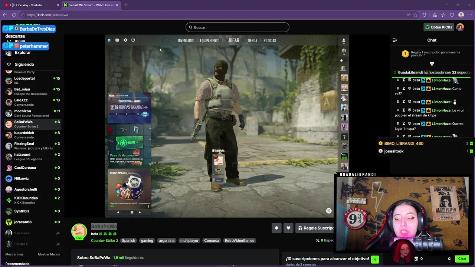Screen dimensions: 475x267
Task: Reload the page with refresh icon
Action: click(14, 15)
